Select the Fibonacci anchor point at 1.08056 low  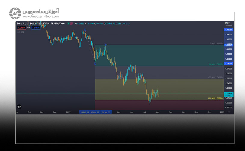(95, 64)
